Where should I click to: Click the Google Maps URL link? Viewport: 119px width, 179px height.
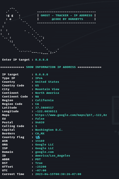[x=71, y=115]
